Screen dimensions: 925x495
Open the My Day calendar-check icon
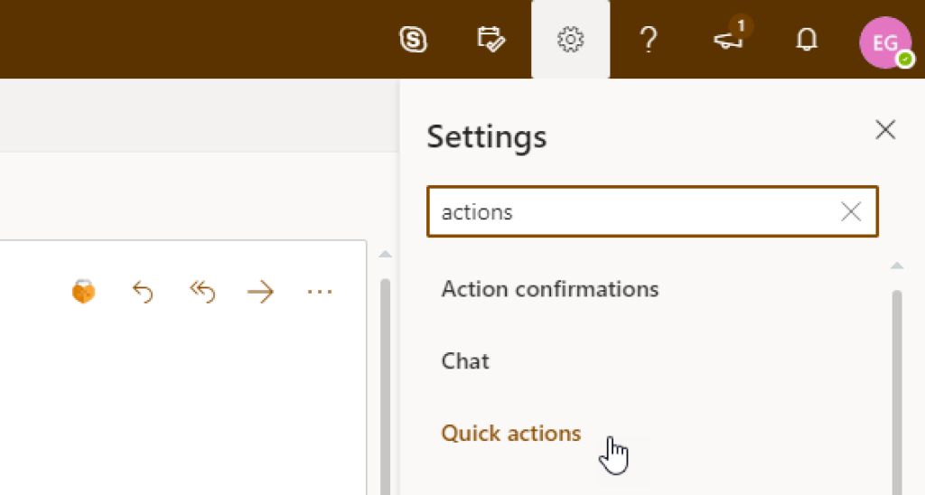click(491, 40)
